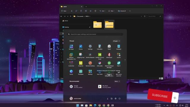Select the highlighted folder in File Explorer
Image resolution: width=190 pixels, height=107 pixels.
point(109,24)
